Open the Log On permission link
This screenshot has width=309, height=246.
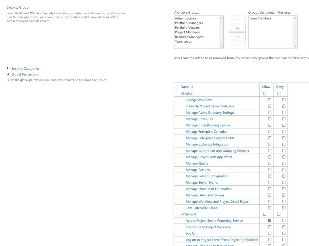191,233
